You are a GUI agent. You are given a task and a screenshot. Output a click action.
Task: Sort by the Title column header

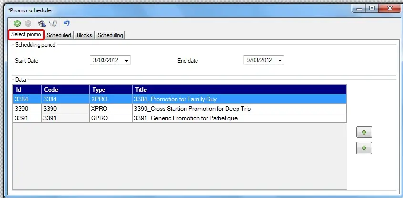point(238,90)
